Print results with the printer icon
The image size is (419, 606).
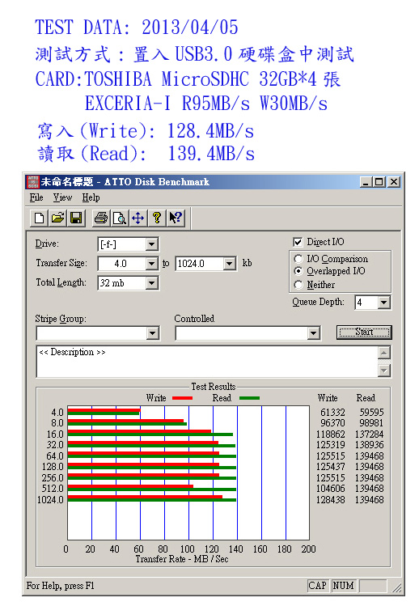pos(101,218)
